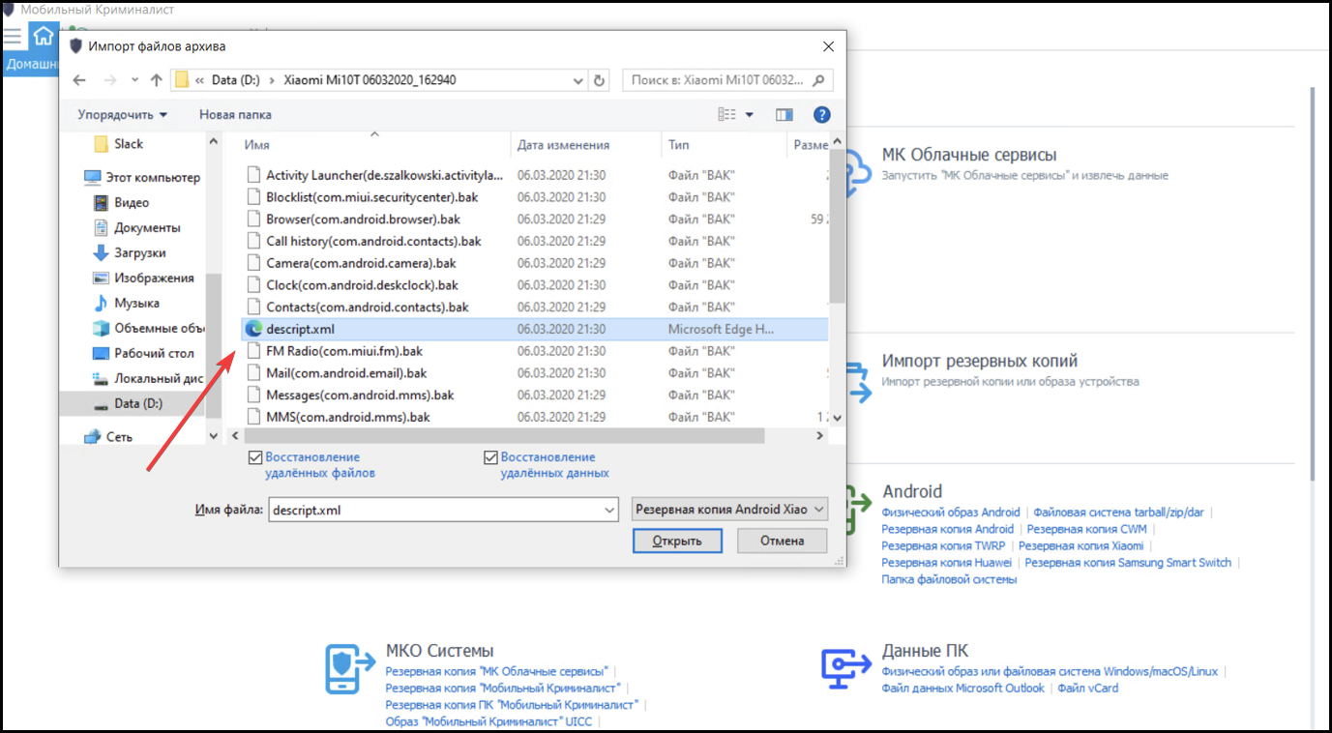Image resolution: width=1332 pixels, height=733 pixels.
Task: Open Резервная копия Samsung Smart Switch link
Action: click(x=1128, y=563)
